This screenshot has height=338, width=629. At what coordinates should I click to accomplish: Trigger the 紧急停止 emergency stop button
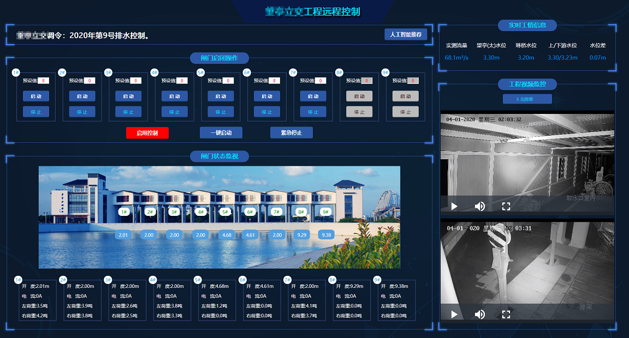tap(291, 132)
